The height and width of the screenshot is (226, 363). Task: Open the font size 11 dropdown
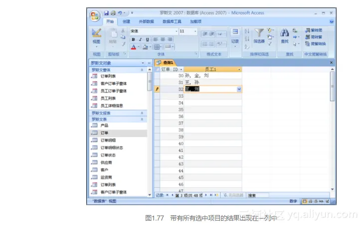coord(195,31)
